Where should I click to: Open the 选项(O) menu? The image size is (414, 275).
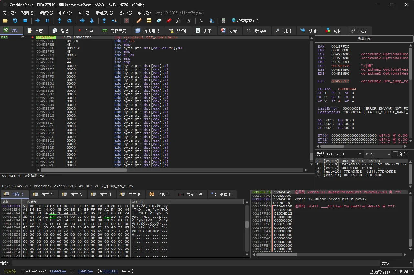point(125,13)
